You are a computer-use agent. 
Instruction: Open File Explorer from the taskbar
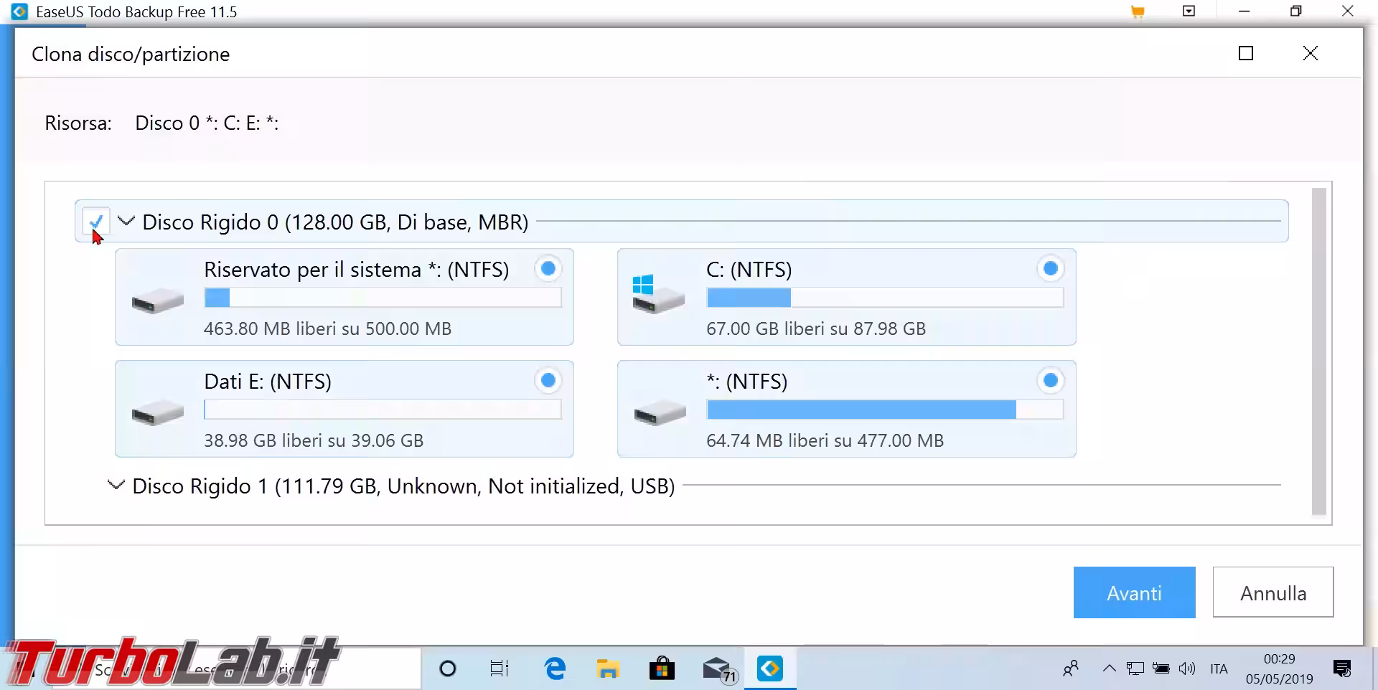(608, 669)
